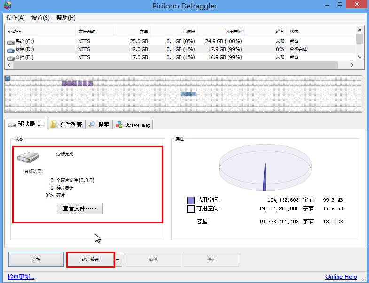
Task: Click the horizontal scrollbar left arrow
Action: pos(9,65)
